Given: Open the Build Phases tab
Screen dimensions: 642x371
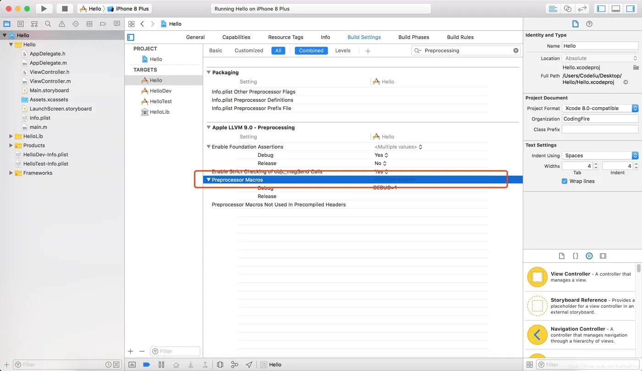Looking at the screenshot, I should pyautogui.click(x=414, y=37).
